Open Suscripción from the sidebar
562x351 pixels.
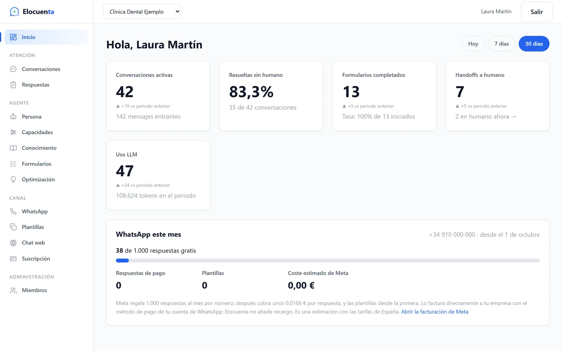coord(46,259)
